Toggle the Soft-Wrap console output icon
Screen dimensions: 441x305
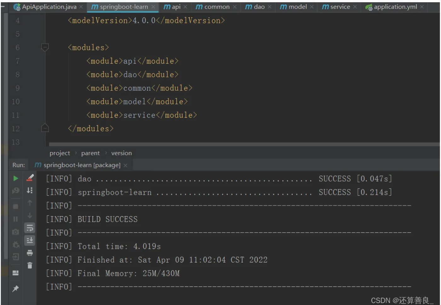[x=30, y=228]
